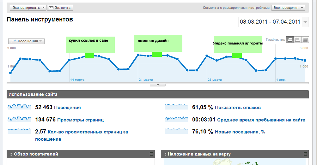This screenshot has height=165, width=317.
Task: Click the Эл. почта button
Action: pos(60,8)
